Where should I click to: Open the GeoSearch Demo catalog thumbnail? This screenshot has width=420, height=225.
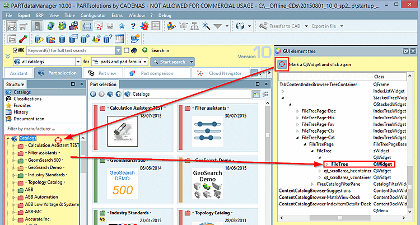pos(208,184)
